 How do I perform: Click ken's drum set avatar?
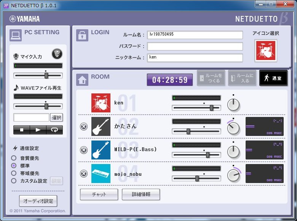pyautogui.click(x=101, y=103)
